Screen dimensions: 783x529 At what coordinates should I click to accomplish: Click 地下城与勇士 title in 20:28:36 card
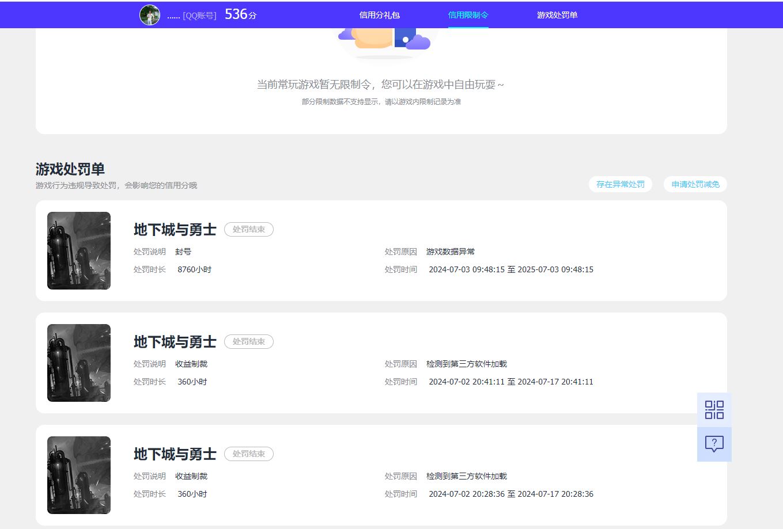(175, 454)
